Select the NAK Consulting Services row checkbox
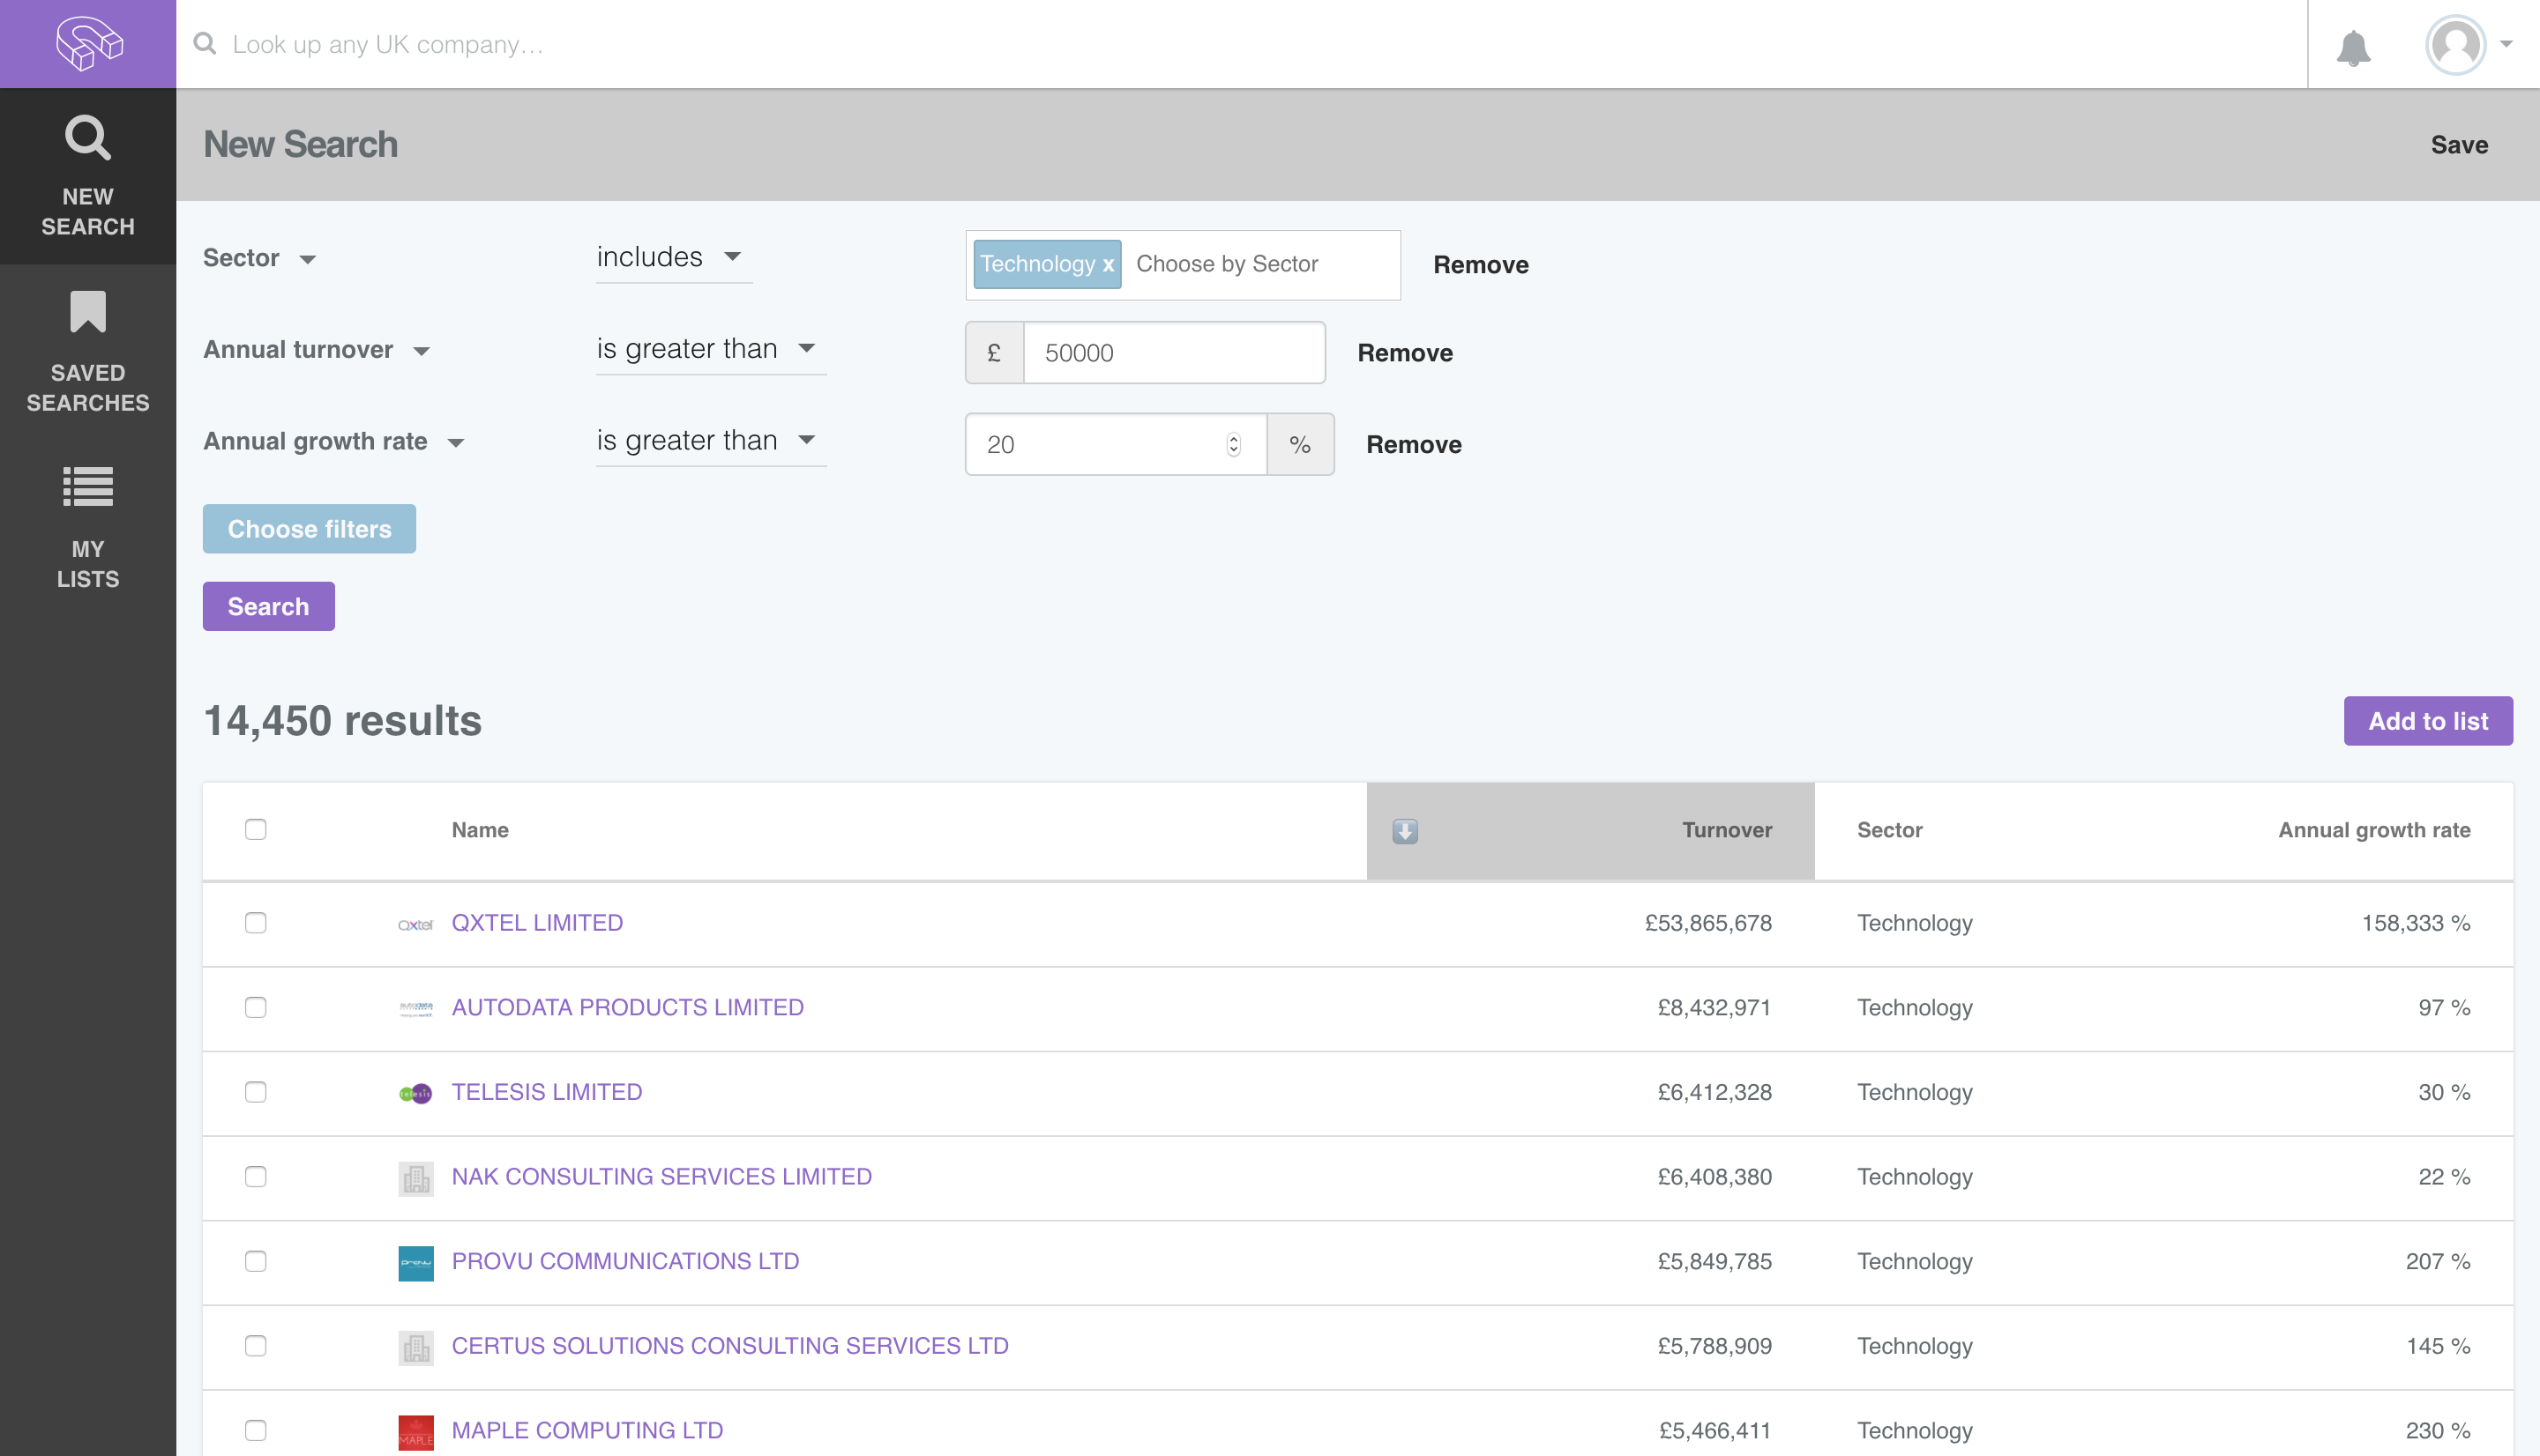Image resolution: width=2540 pixels, height=1456 pixels. click(256, 1177)
